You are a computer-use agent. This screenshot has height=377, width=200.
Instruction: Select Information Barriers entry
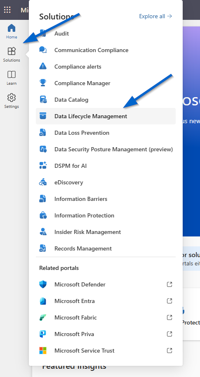point(106,199)
